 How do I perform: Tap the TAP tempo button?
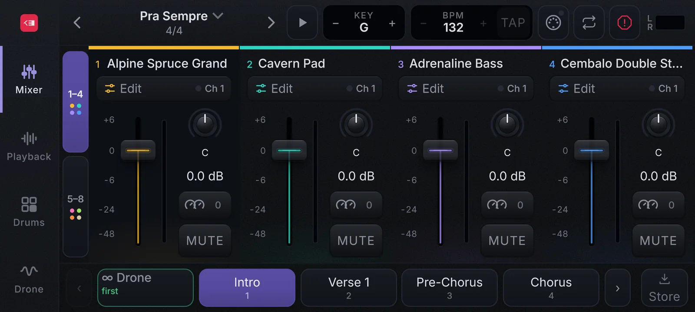[513, 23]
